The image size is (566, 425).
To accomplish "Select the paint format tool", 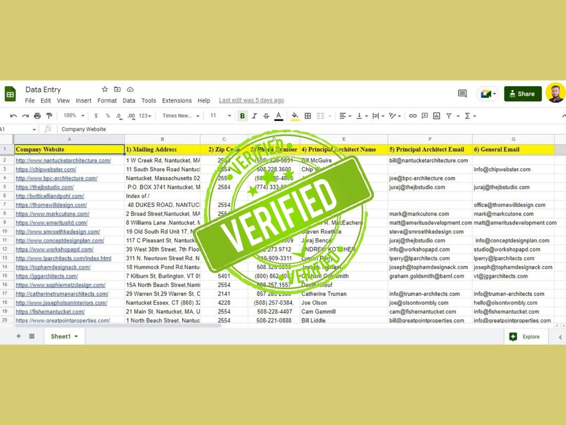I will pyautogui.click(x=49, y=116).
